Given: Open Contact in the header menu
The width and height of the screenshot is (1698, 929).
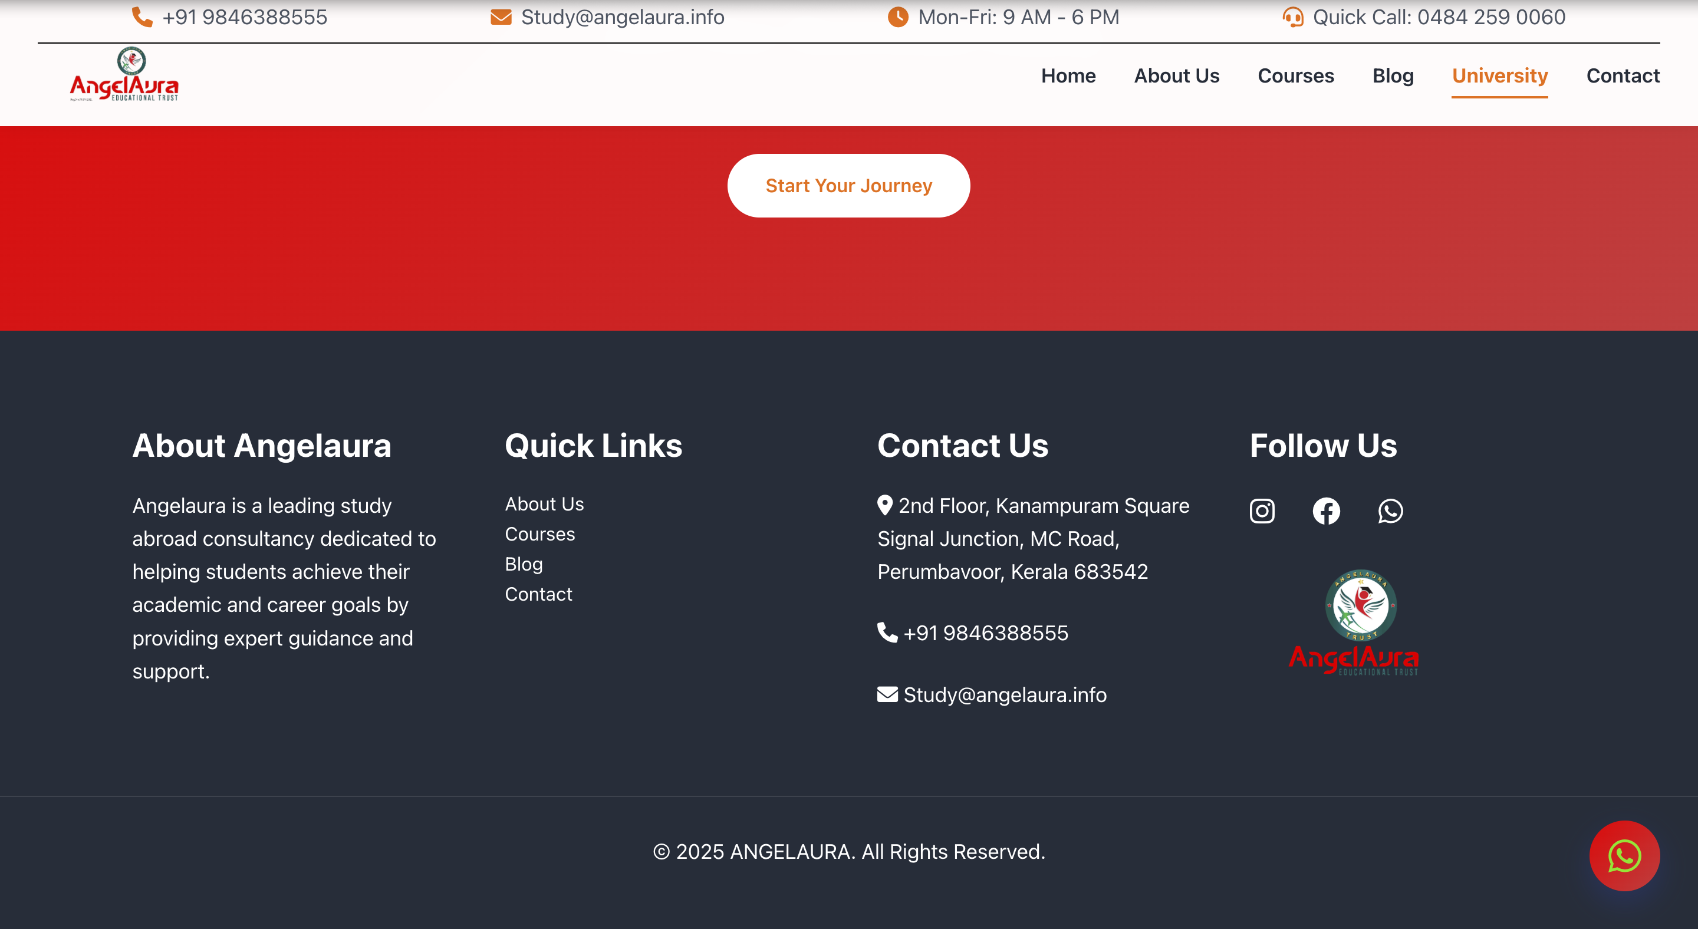Looking at the screenshot, I should click(x=1622, y=76).
